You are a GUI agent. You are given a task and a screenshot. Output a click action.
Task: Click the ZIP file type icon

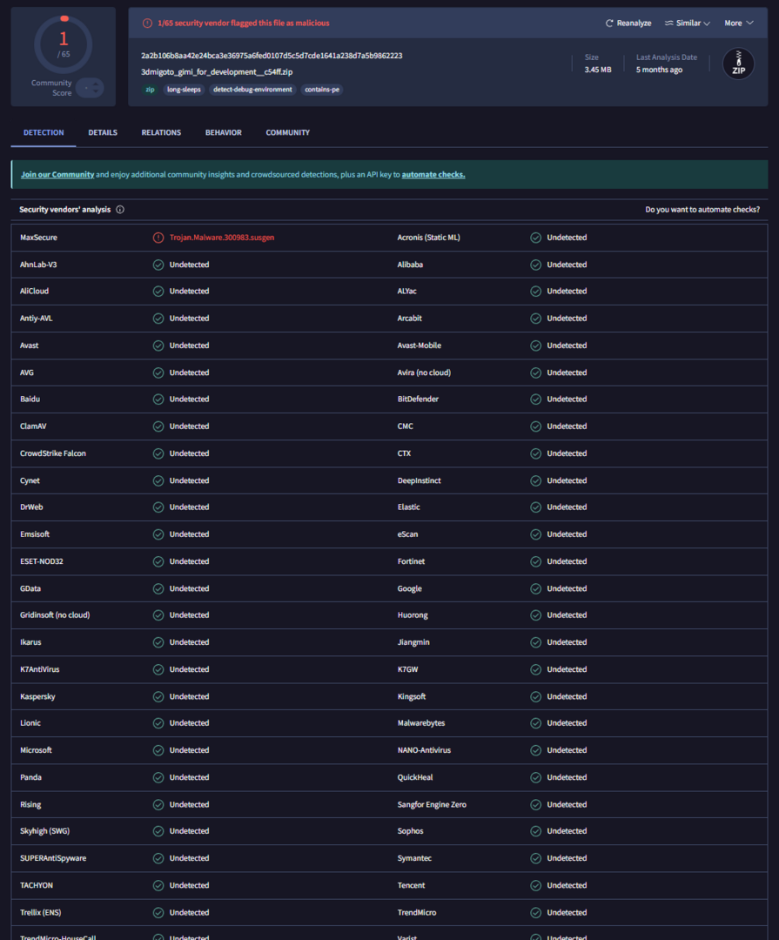738,64
